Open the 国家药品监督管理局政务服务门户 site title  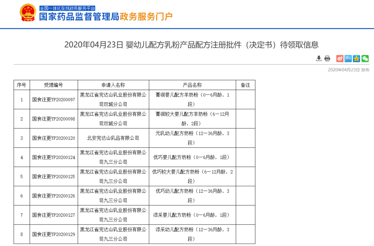coord(106,17)
